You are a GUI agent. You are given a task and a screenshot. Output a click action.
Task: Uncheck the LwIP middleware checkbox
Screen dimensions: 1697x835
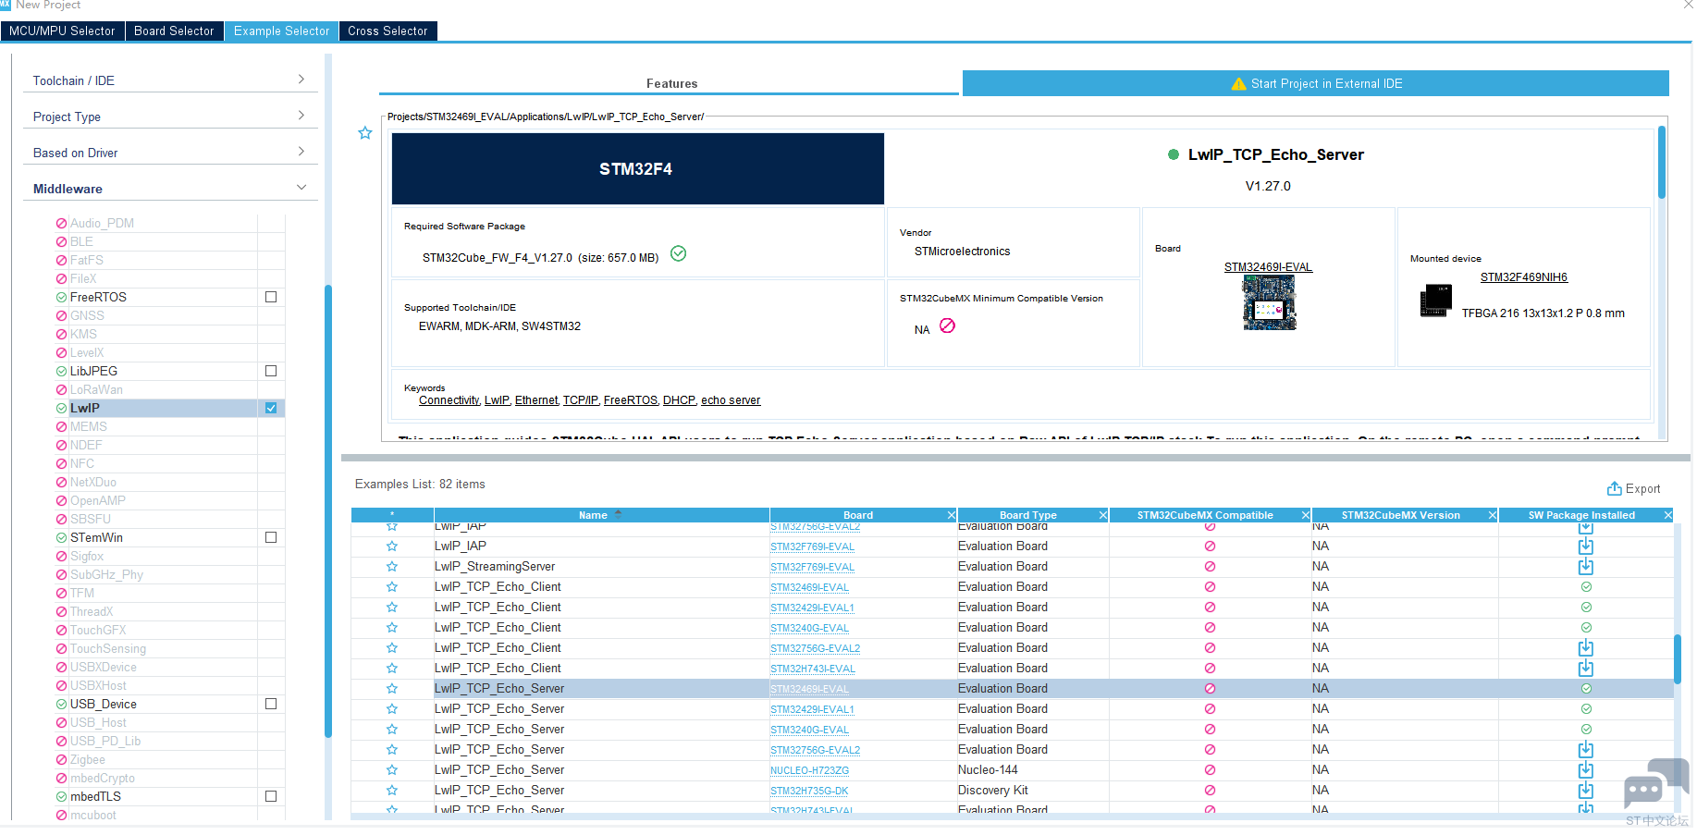[x=271, y=408]
